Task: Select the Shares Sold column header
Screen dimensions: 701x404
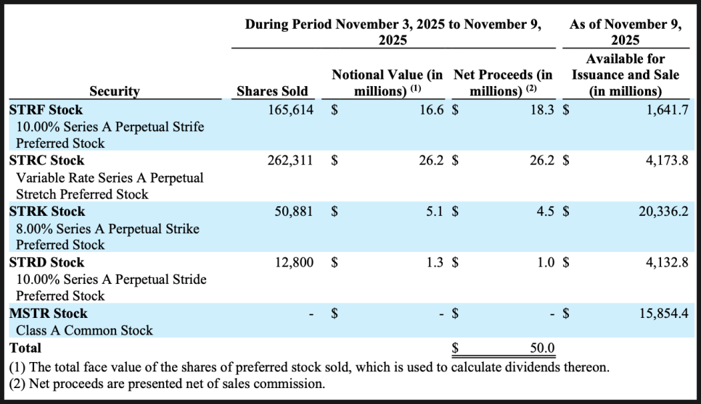Action: pos(272,91)
